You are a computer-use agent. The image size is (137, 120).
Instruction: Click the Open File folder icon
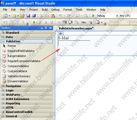tap(22, 16)
